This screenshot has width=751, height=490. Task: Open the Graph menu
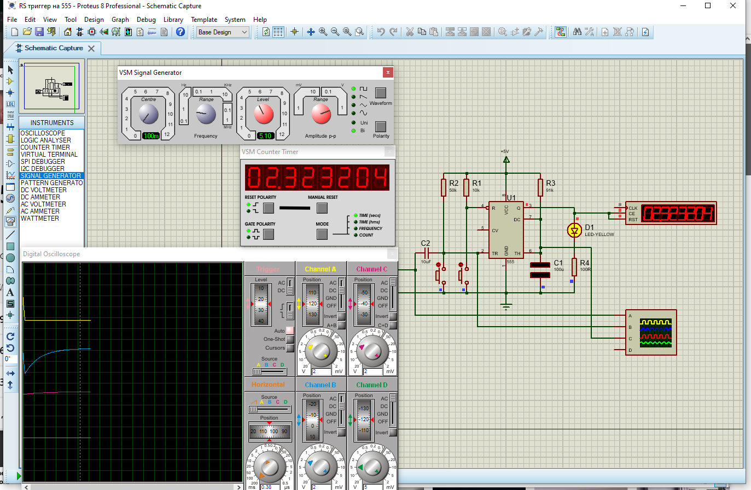[120, 19]
